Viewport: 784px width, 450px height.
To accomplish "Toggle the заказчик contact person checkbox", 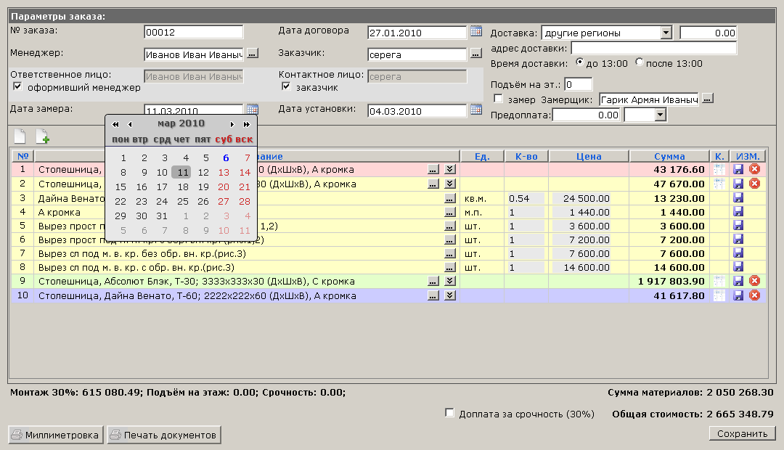I will pos(286,86).
